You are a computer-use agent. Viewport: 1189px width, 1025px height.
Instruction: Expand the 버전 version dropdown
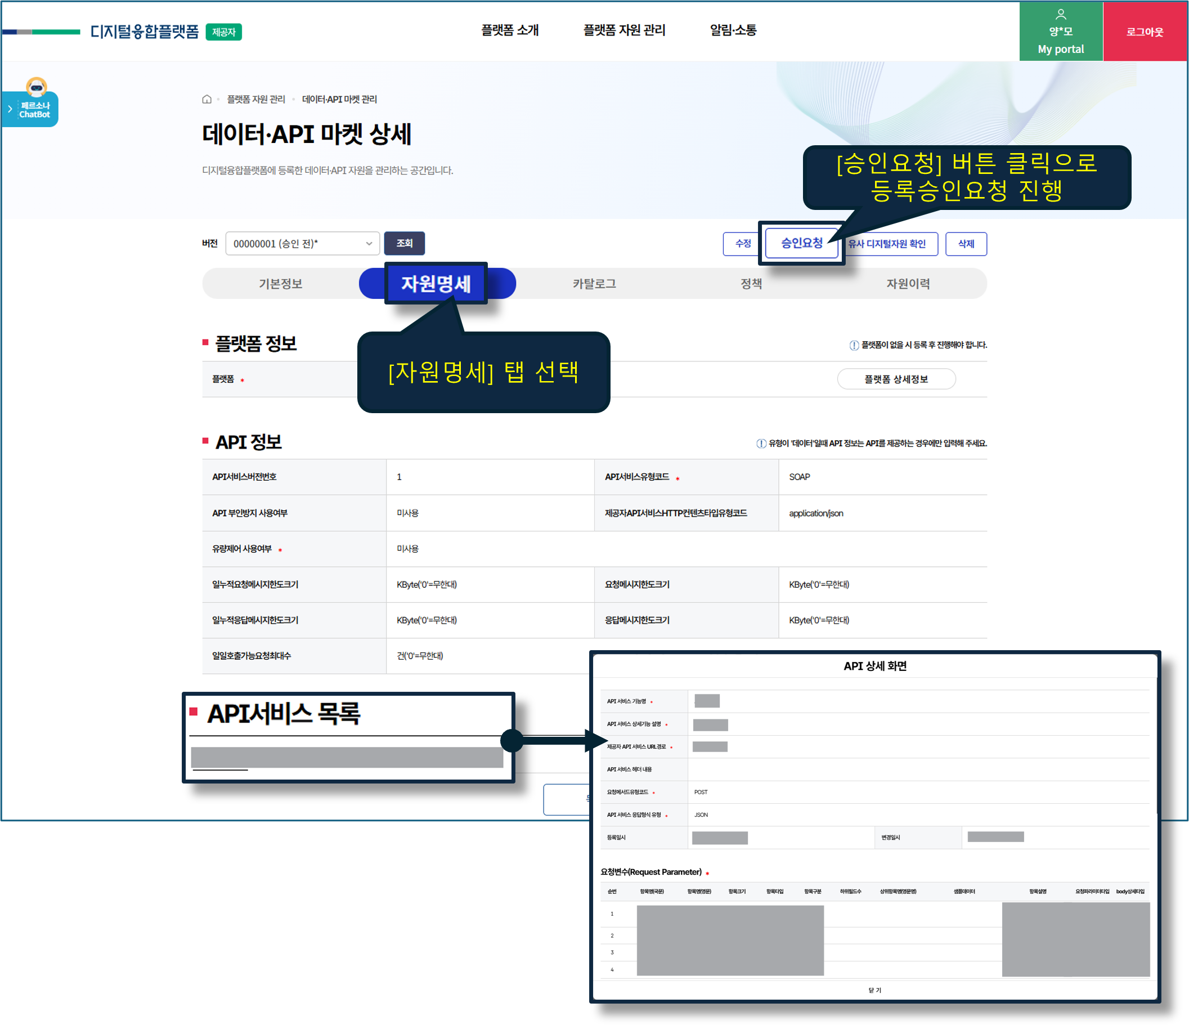pos(302,243)
